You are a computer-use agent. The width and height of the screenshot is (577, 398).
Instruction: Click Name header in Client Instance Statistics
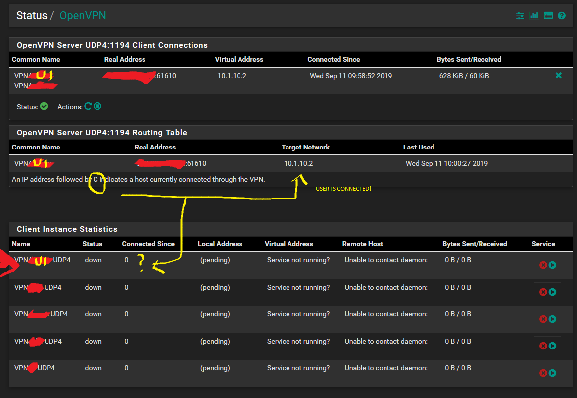(x=21, y=244)
